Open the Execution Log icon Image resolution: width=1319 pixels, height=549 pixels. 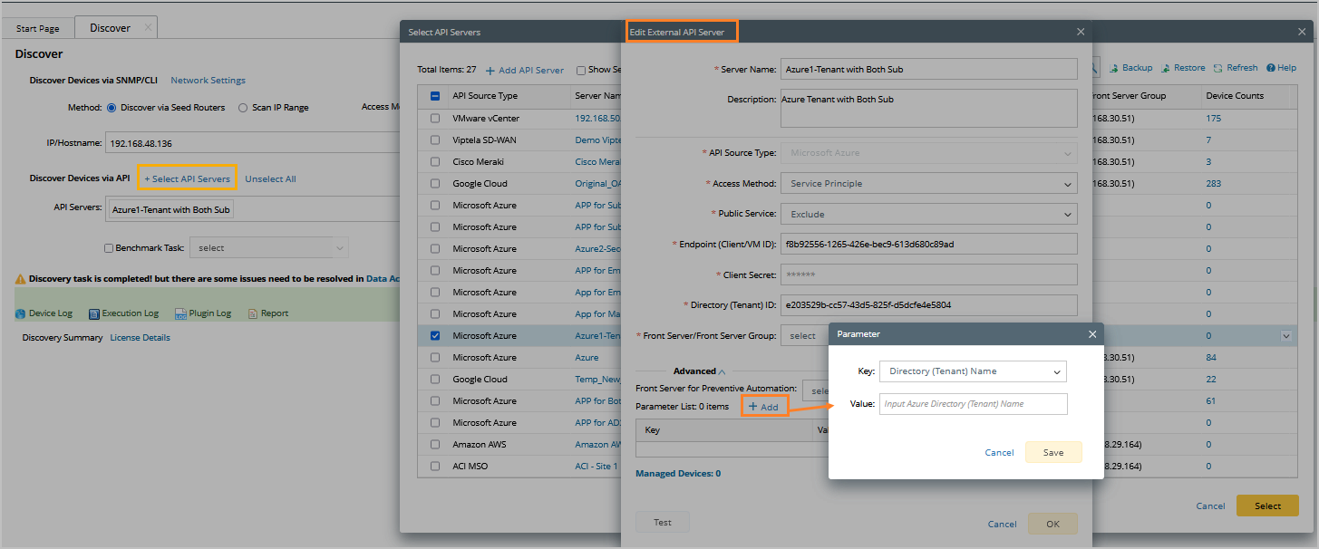pyautogui.click(x=93, y=313)
